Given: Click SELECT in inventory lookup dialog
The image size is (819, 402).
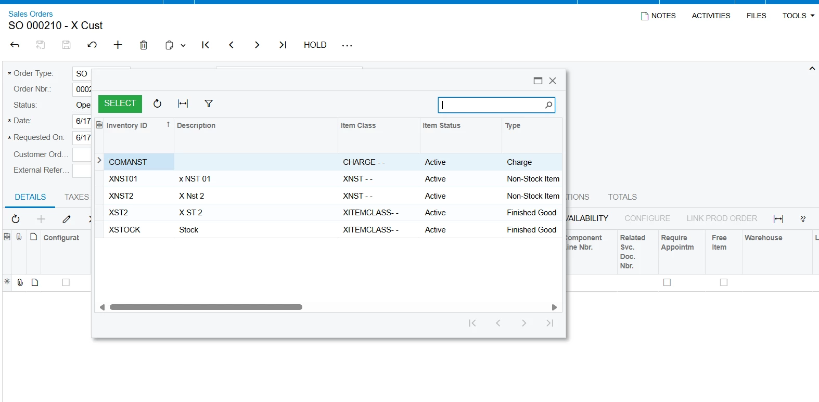Looking at the screenshot, I should coord(120,103).
